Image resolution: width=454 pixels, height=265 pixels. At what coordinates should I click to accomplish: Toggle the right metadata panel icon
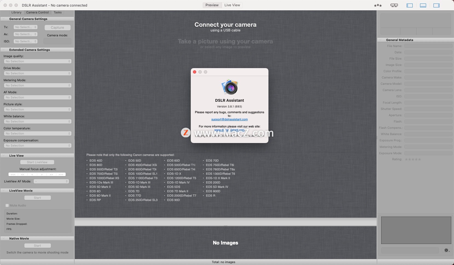[x=436, y=5]
